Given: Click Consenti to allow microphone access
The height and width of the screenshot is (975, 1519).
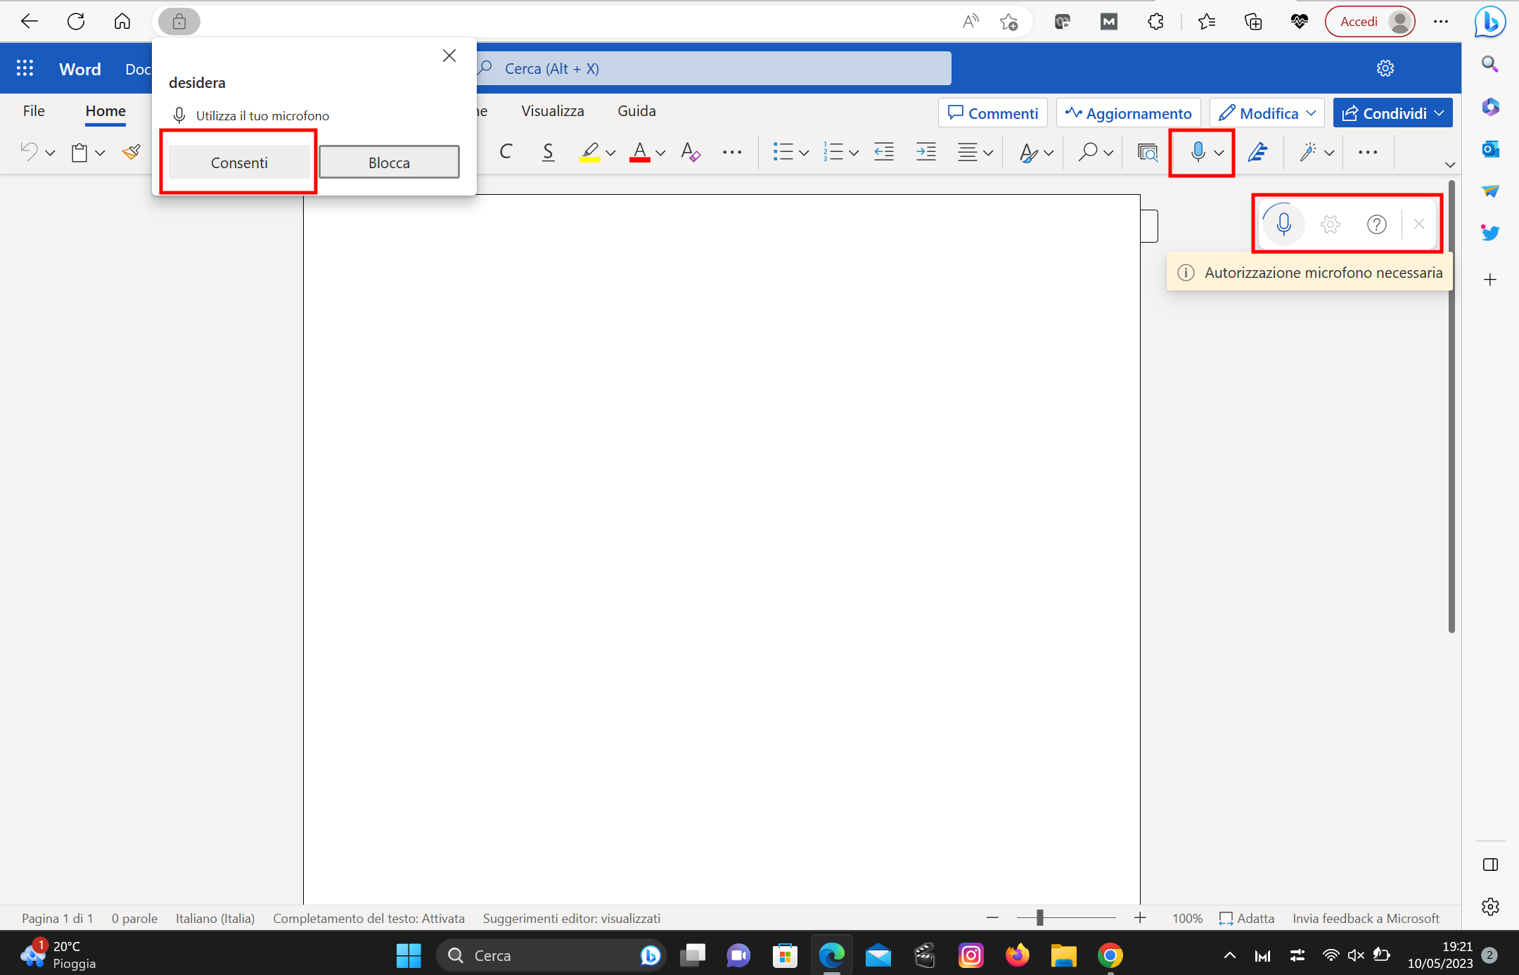Looking at the screenshot, I should pyautogui.click(x=238, y=162).
